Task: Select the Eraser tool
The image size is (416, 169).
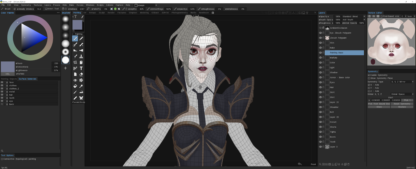Action: (81, 74)
